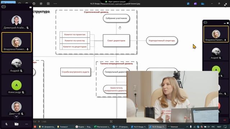
Task: Switch the view mode in the right call panel
Action: pos(205,22)
